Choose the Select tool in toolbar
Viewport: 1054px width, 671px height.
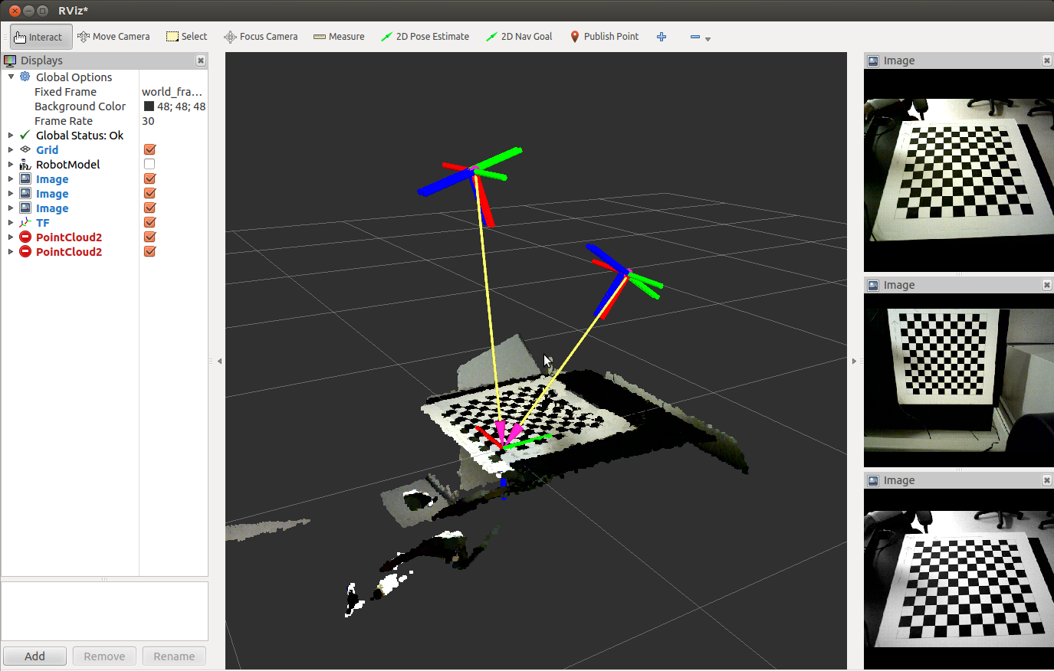pyautogui.click(x=187, y=37)
